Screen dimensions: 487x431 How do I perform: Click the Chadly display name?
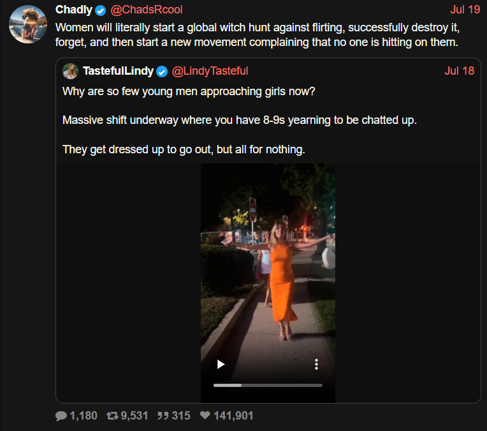[73, 10]
